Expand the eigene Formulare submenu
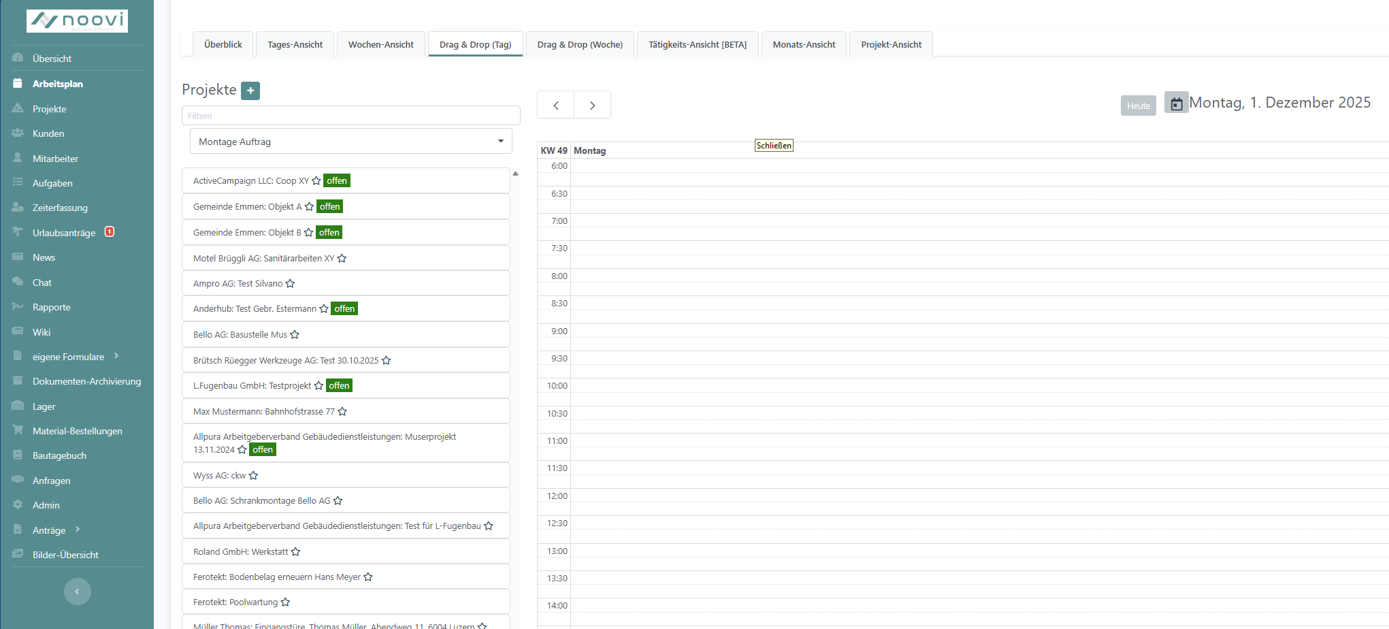Viewport: 1389px width, 629px height. click(116, 356)
